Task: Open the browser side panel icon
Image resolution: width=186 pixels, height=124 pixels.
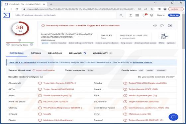Action: pyautogui.click(x=159, y=9)
